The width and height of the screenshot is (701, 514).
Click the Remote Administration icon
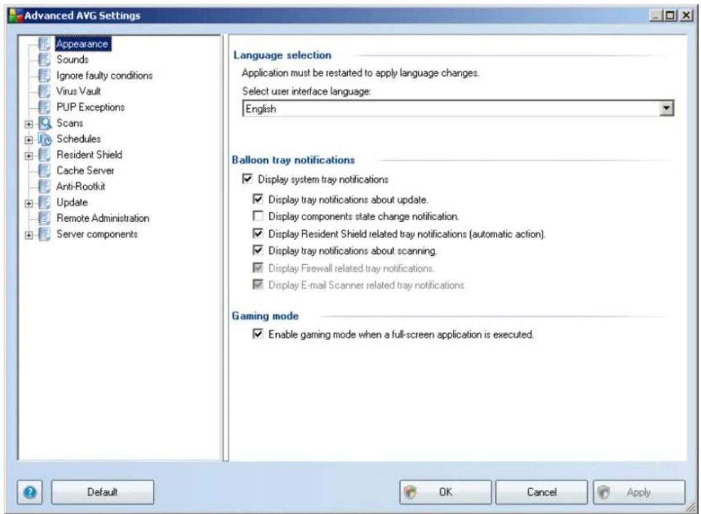(44, 218)
